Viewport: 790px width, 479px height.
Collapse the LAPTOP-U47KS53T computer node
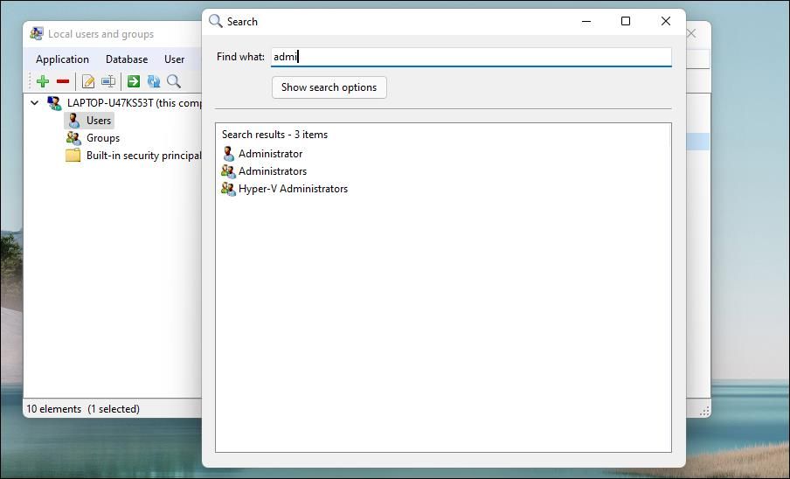click(35, 103)
